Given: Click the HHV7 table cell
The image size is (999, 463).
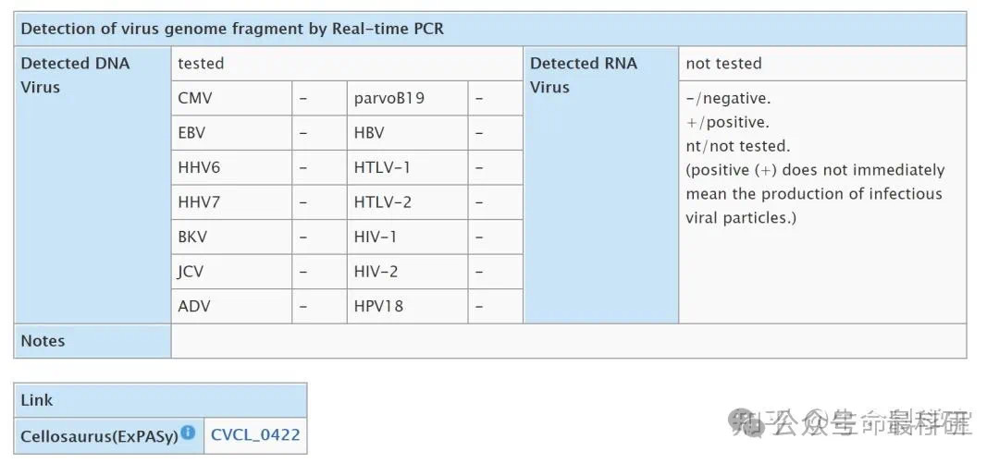Looking at the screenshot, I should (231, 202).
